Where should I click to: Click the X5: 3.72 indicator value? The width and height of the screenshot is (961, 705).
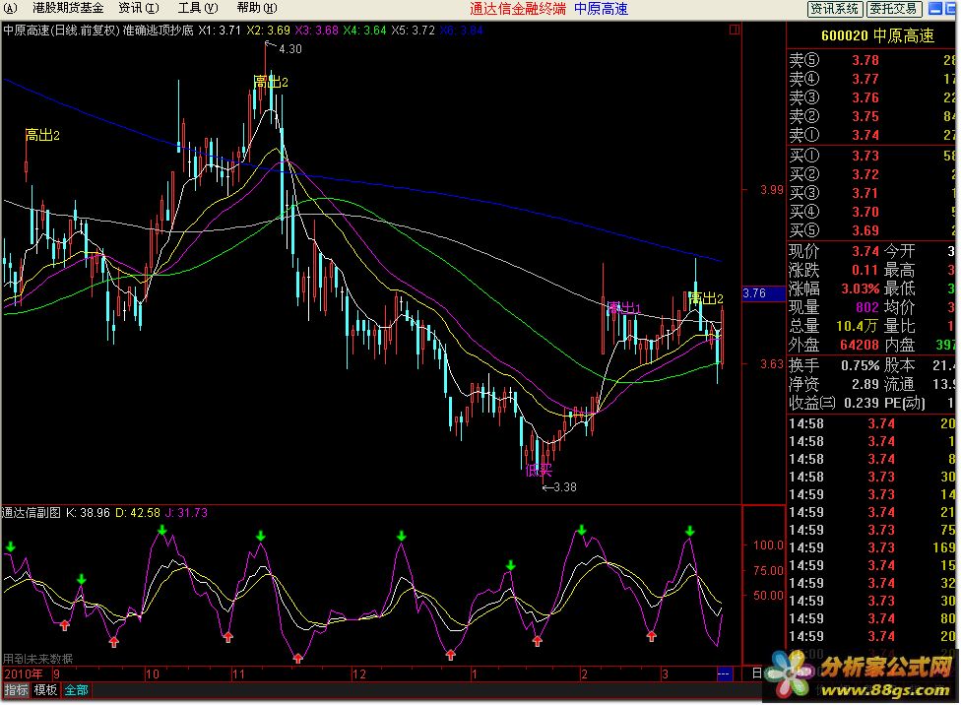414,31
